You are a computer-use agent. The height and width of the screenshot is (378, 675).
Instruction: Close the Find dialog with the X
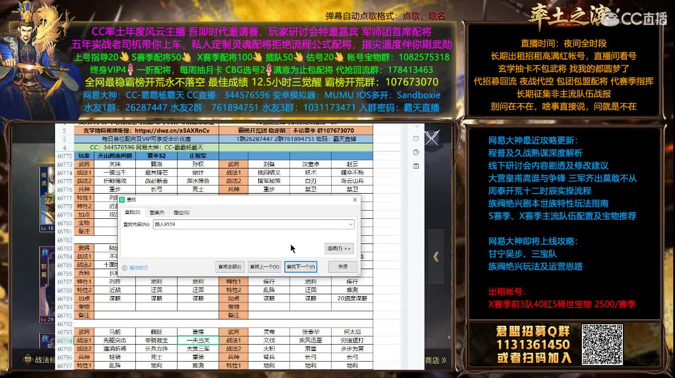354,200
